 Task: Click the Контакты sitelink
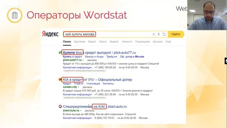click(108, 84)
